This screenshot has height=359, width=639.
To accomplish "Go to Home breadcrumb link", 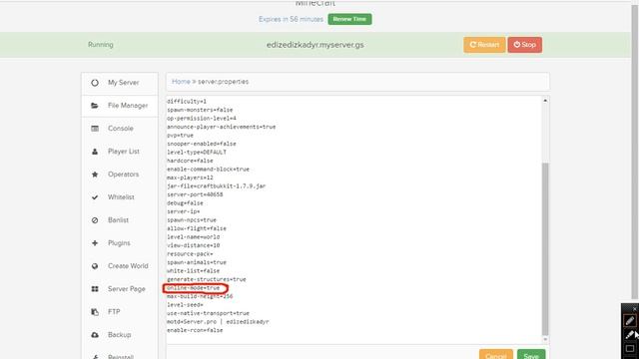I will coord(181,82).
